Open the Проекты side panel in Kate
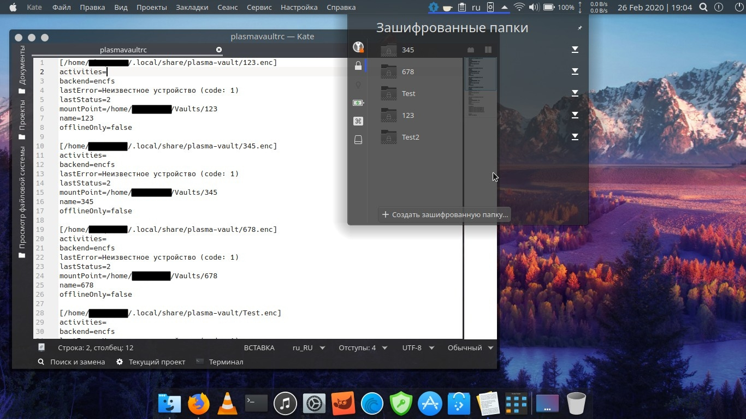Screen dimensions: 746x419 [x=22, y=119]
